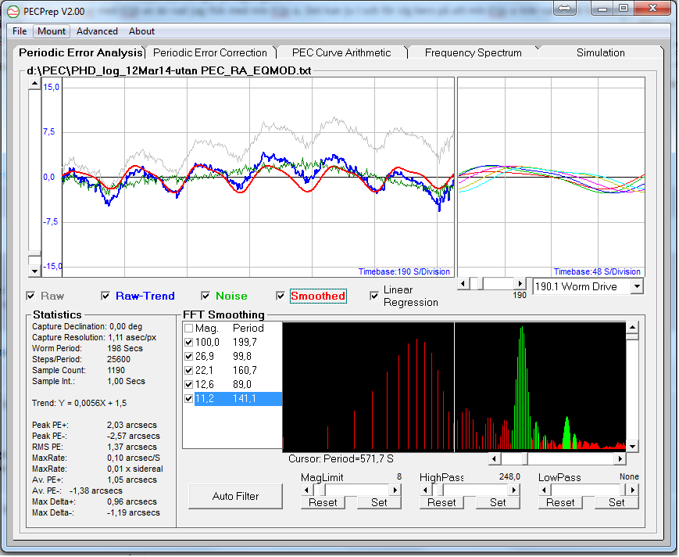Click Set under MagLimit

(x=379, y=503)
